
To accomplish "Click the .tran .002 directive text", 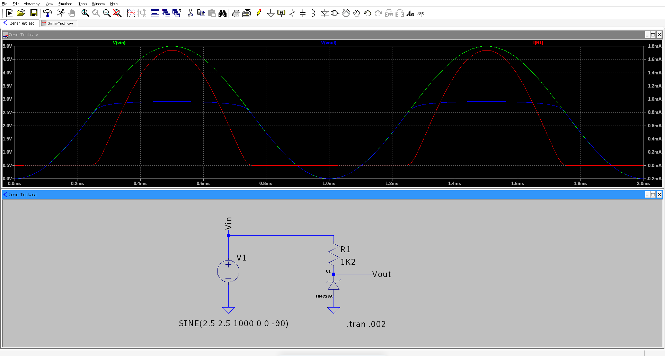I will click(366, 324).
